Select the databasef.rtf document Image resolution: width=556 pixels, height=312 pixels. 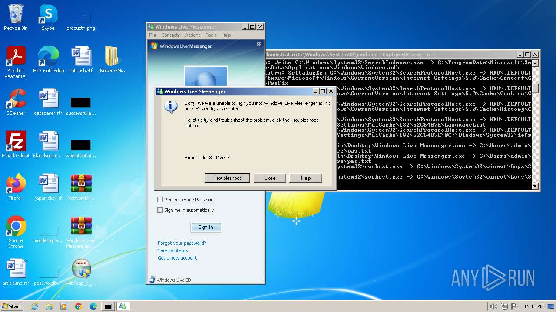tap(48, 102)
